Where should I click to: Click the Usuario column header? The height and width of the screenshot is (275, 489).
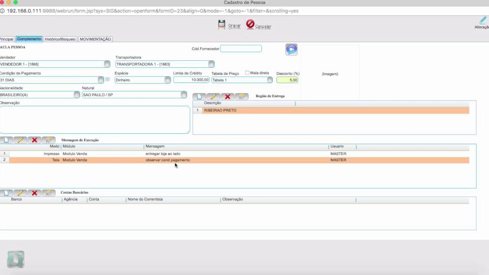(337, 146)
